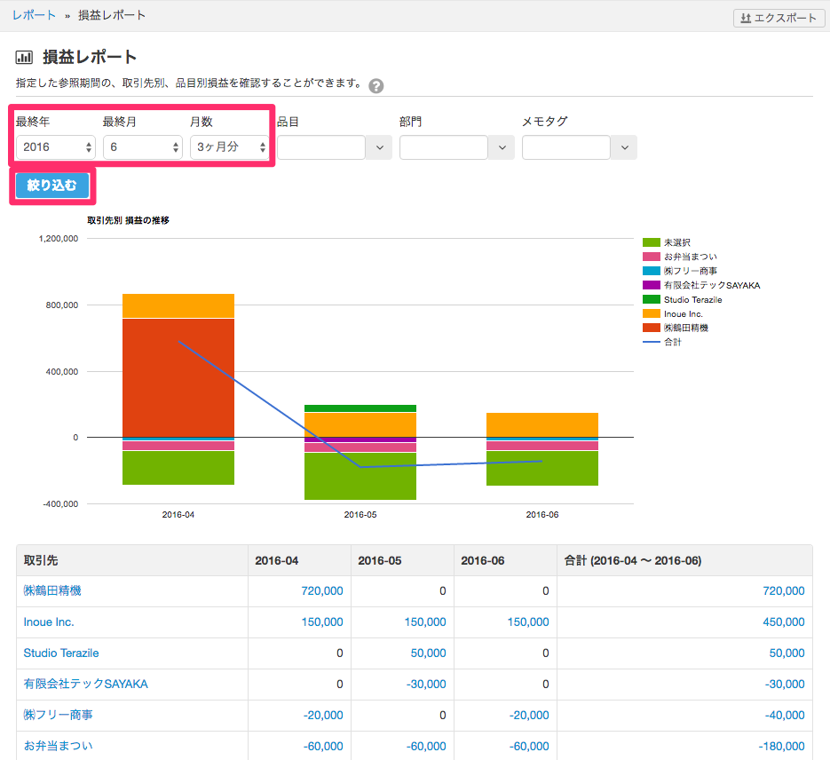This screenshot has width=830, height=760.
Task: Click the -180,000 total for お弁当まつい
Action: 781,747
